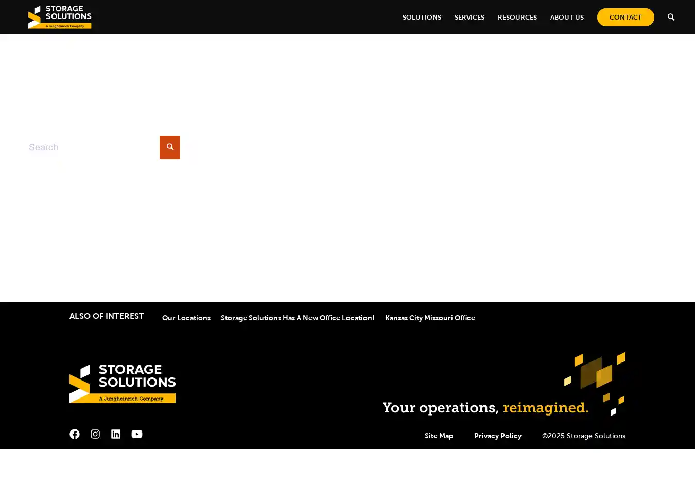View the Privacy Policy page
Viewport: 695px width, 484px height.
point(497,436)
